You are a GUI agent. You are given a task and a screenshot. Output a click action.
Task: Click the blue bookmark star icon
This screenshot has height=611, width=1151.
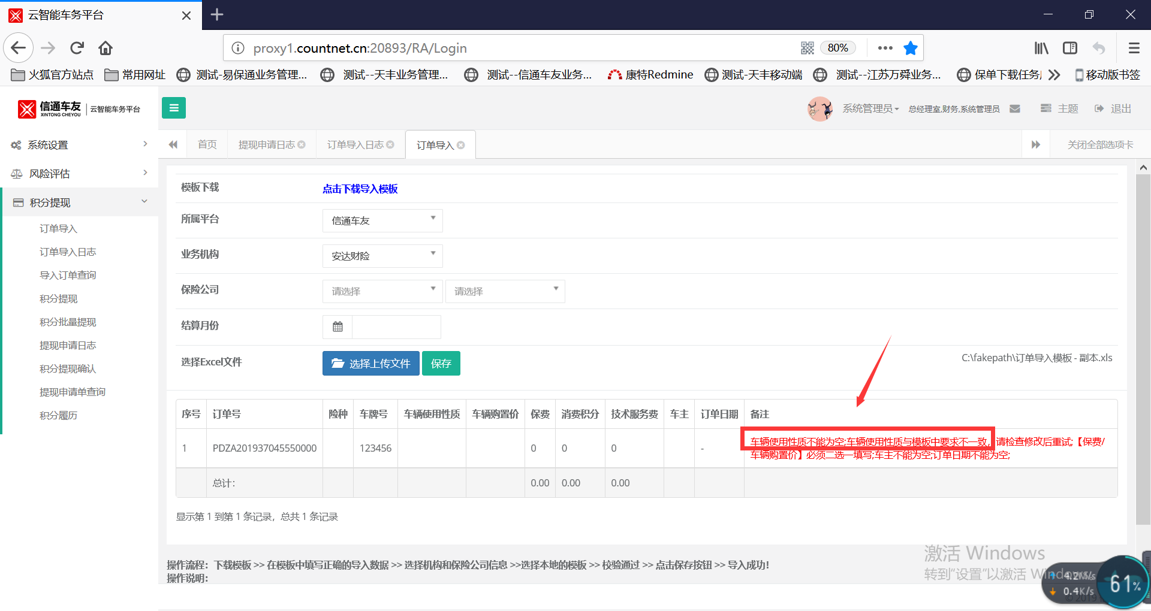point(910,48)
